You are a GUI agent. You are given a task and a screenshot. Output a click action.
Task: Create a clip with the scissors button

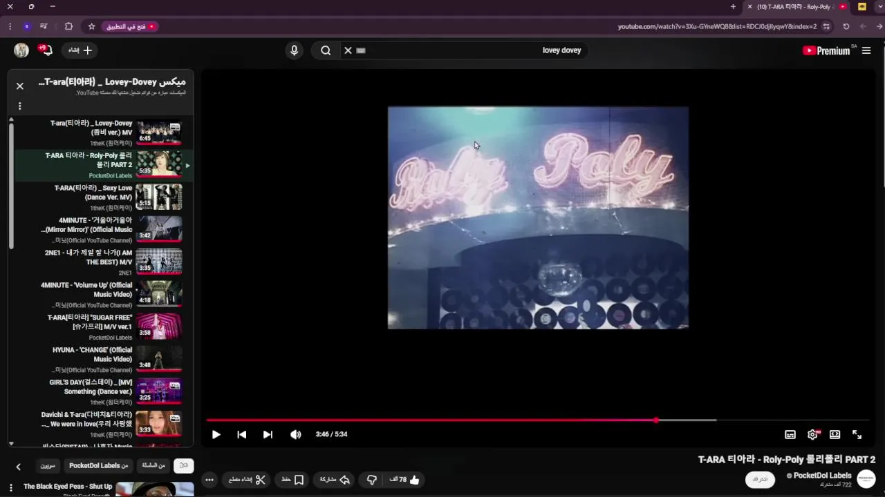(247, 480)
